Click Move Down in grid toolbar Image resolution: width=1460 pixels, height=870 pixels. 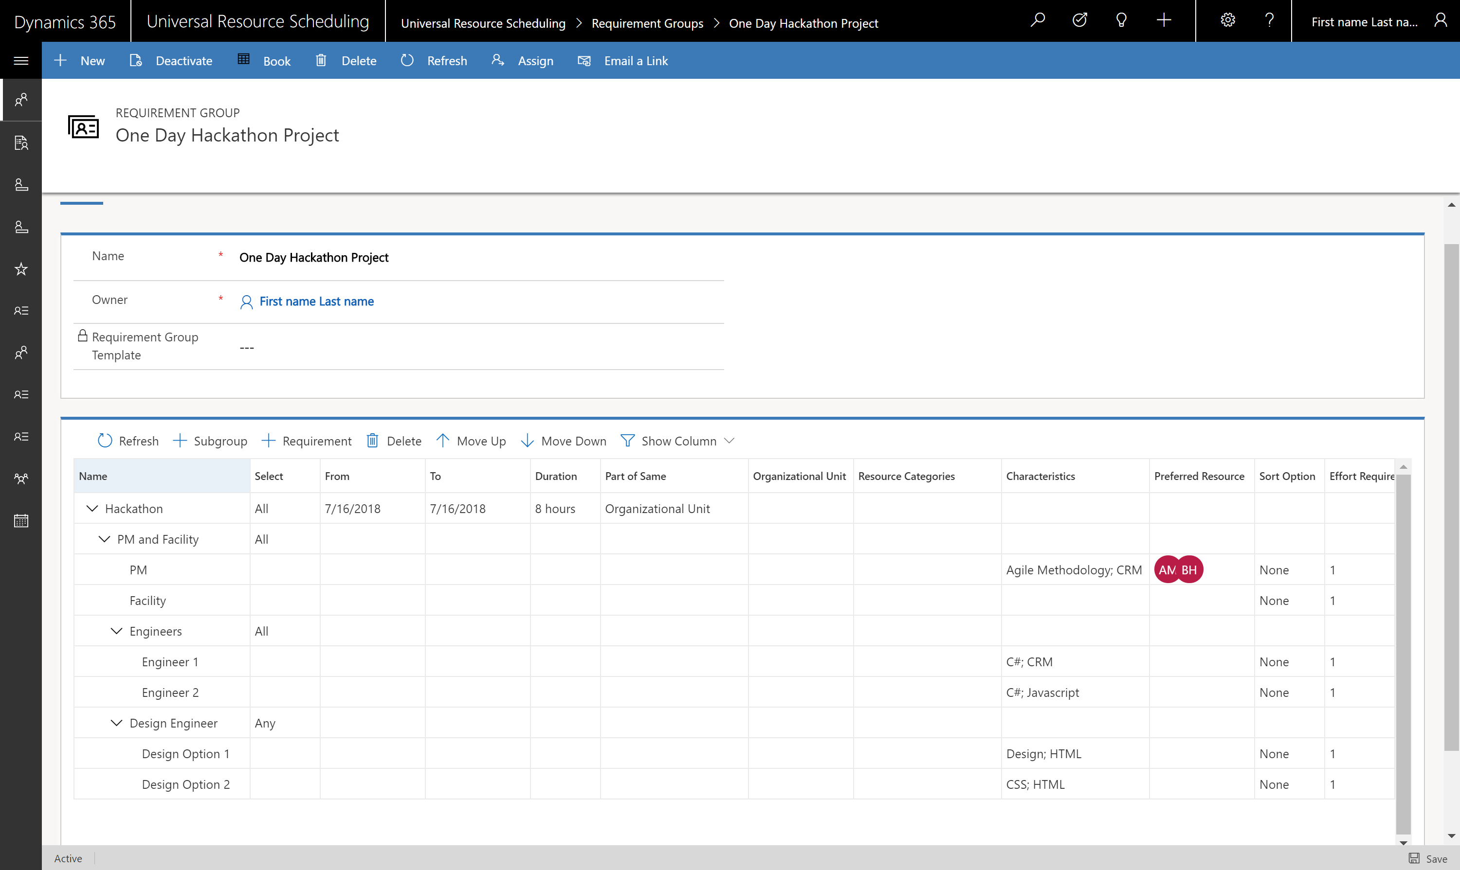pos(564,441)
